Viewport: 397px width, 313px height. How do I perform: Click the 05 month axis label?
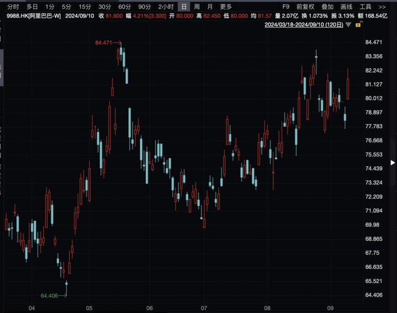[x=89, y=308]
